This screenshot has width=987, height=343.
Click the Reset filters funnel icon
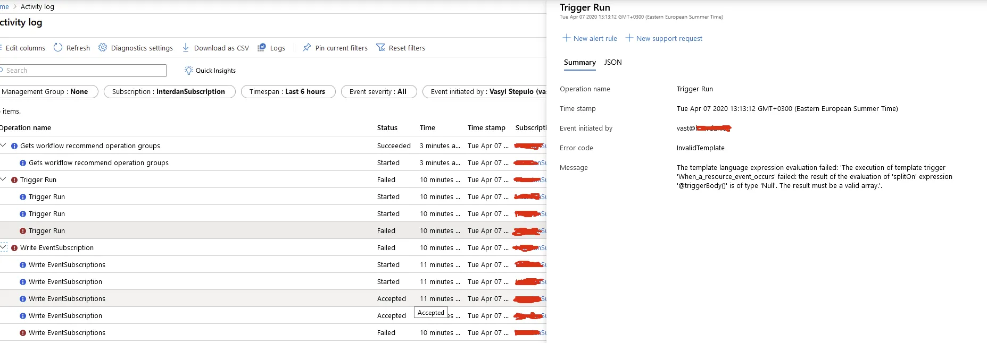pos(380,48)
